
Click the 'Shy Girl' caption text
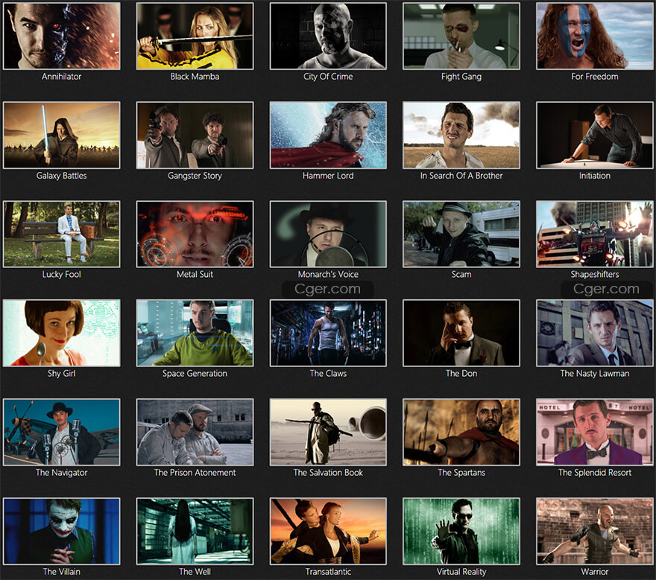(x=61, y=374)
